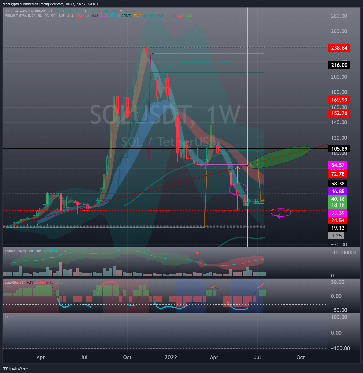363x373 pixels.
Task: Click the 280.00 price axis value
Action: pyautogui.click(x=339, y=16)
